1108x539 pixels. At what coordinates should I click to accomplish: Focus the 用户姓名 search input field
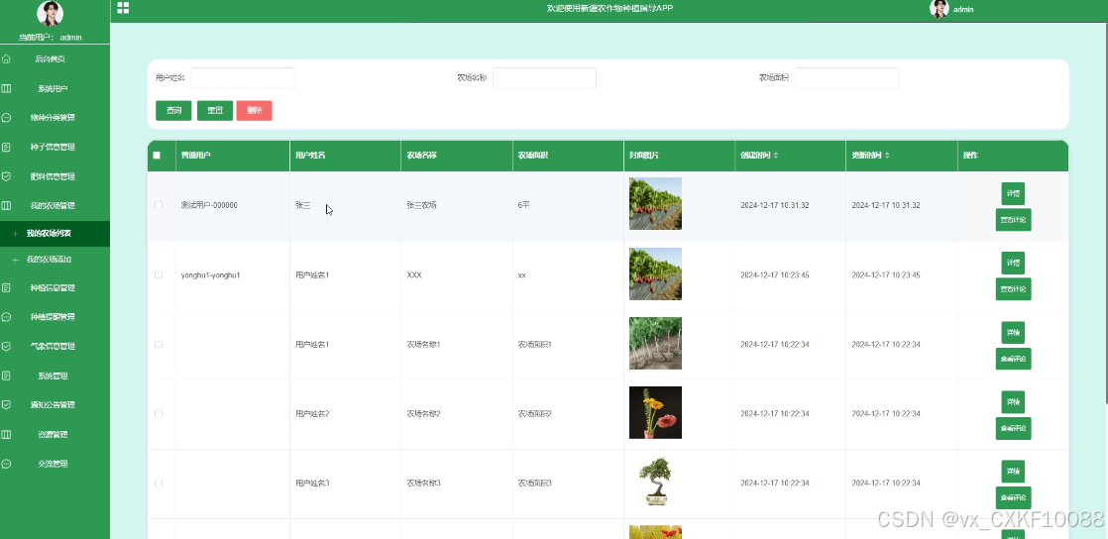(243, 77)
